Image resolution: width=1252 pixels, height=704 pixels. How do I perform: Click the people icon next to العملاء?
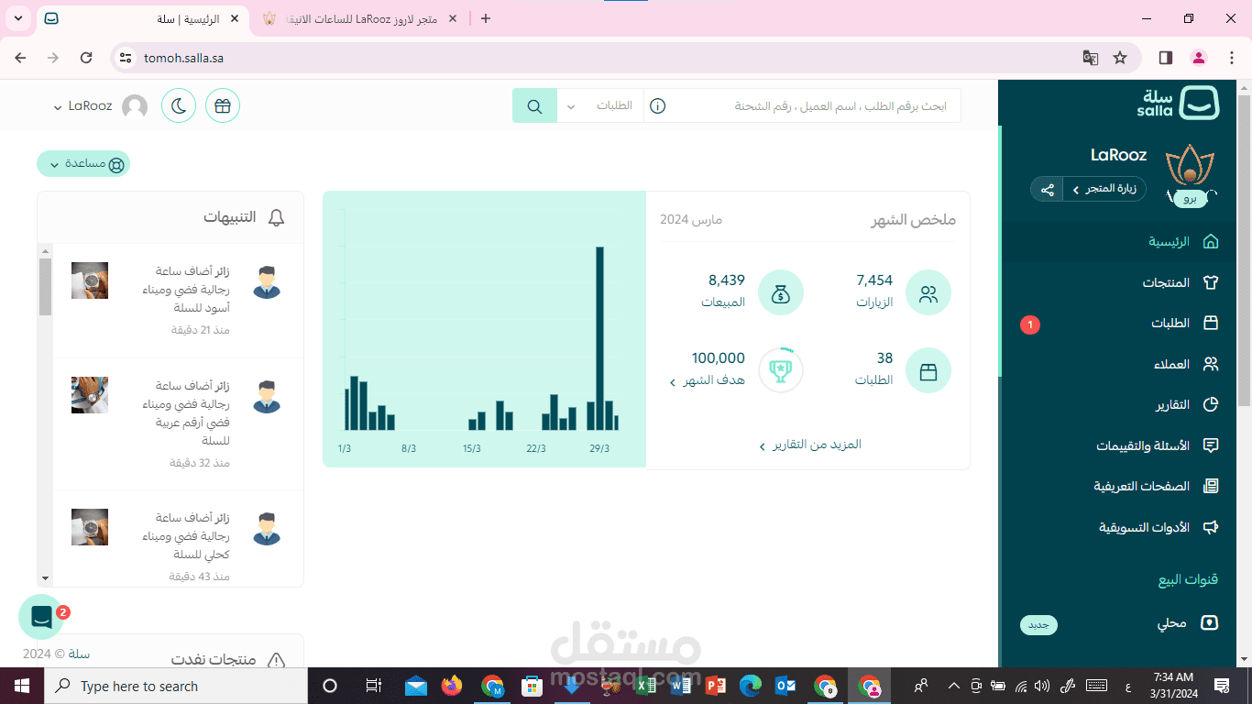1210,364
